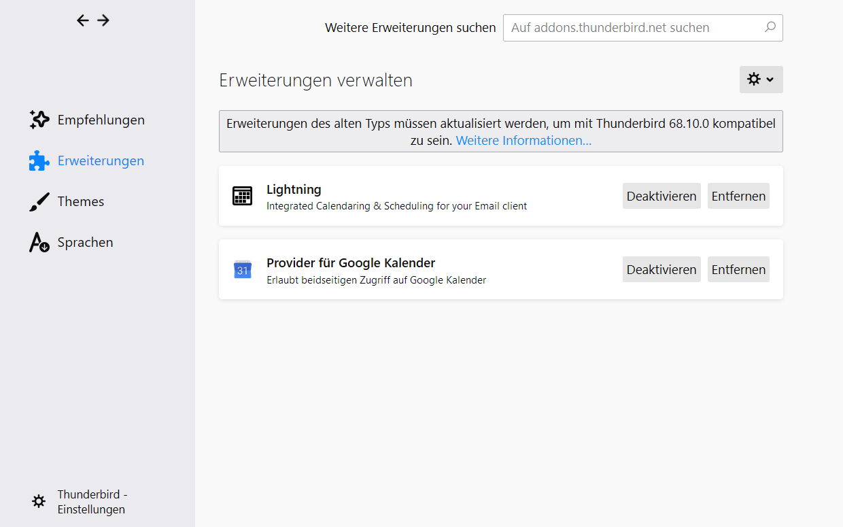
Task: Open the gear tools dropdown menu
Action: click(x=761, y=80)
